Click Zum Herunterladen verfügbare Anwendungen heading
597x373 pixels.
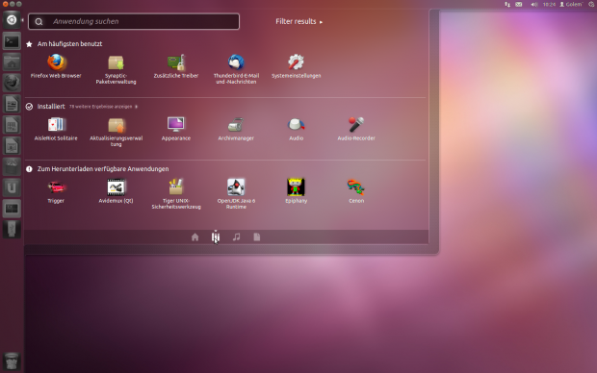[103, 169]
